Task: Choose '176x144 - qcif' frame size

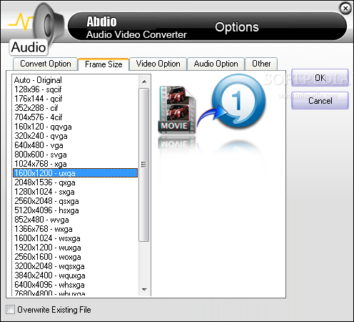Action: (x=75, y=99)
